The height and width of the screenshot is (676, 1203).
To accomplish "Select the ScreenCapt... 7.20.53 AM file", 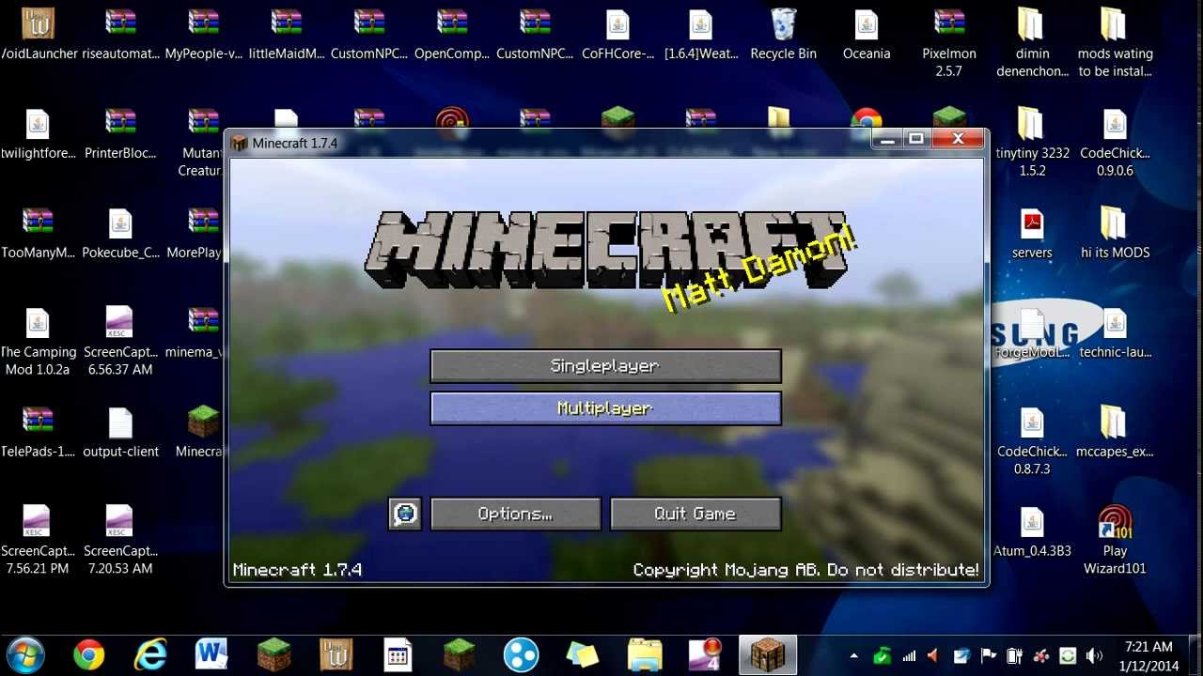I will 120,541.
